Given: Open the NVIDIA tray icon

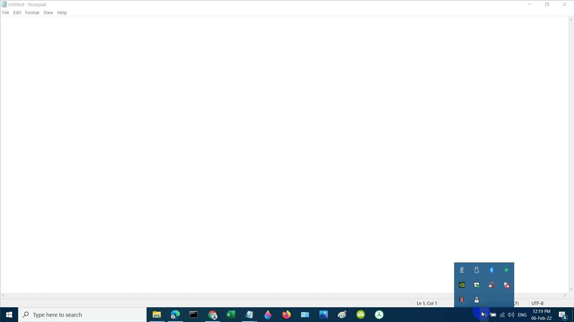Looking at the screenshot, I should tap(462, 285).
